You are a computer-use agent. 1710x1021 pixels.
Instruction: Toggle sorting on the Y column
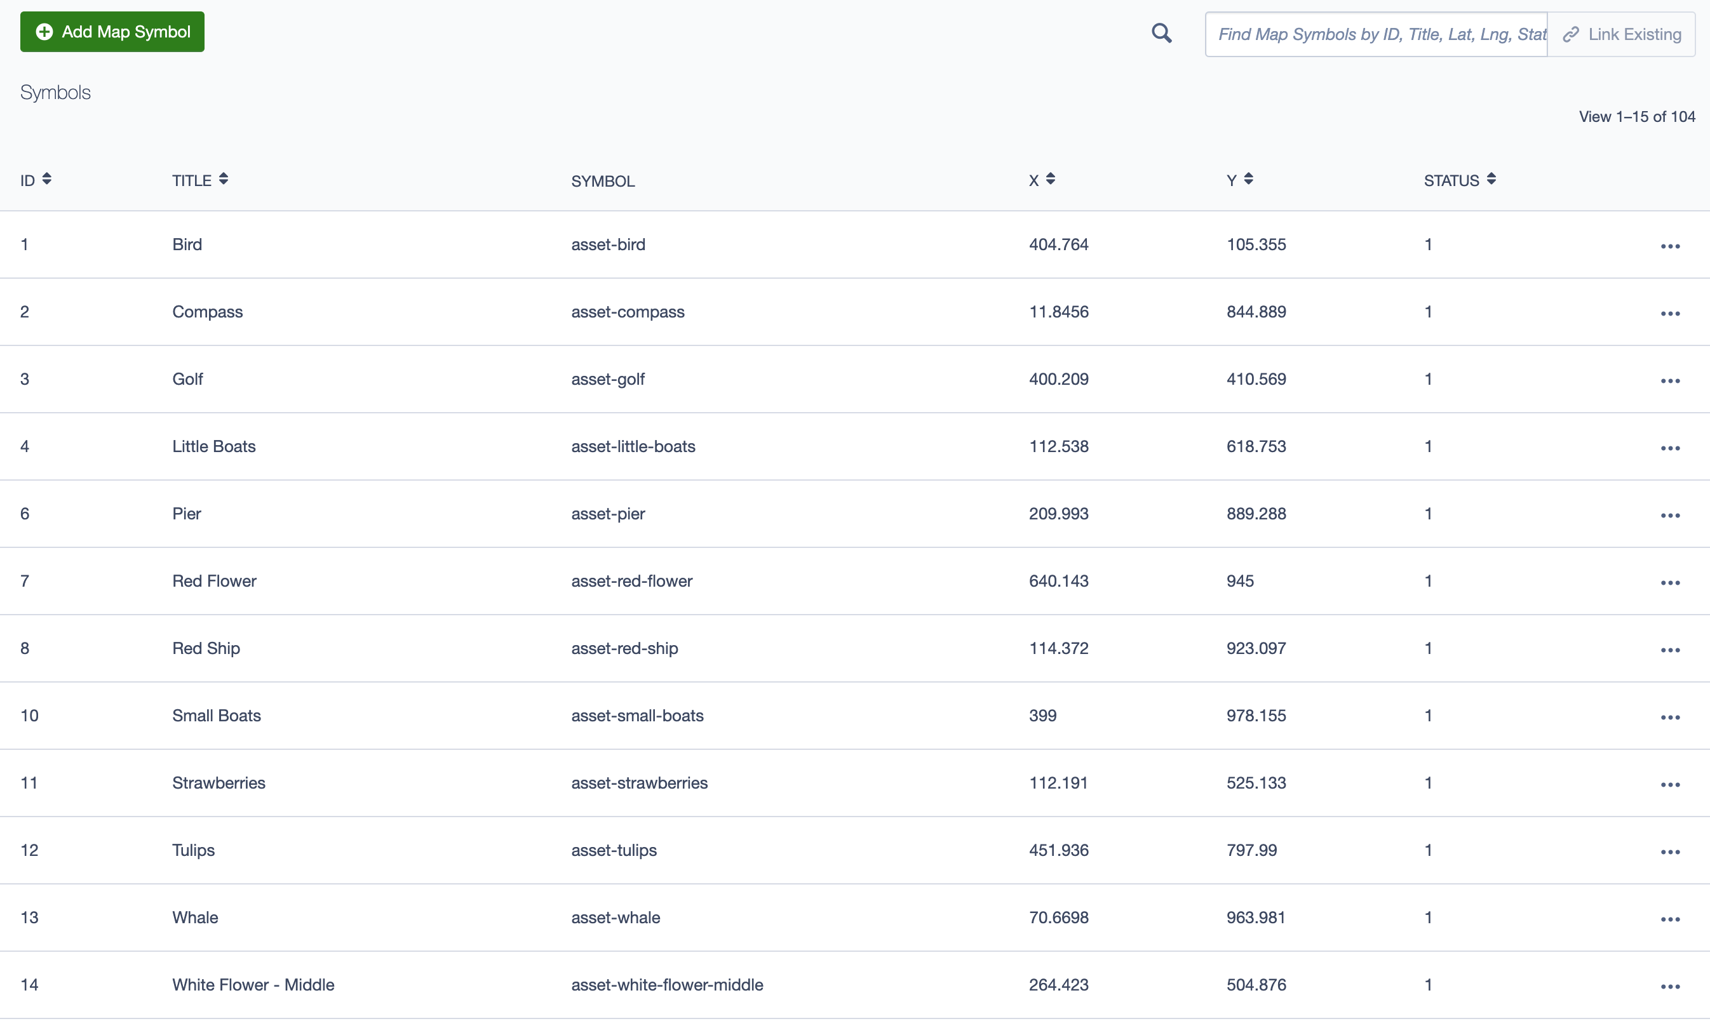click(x=1250, y=180)
